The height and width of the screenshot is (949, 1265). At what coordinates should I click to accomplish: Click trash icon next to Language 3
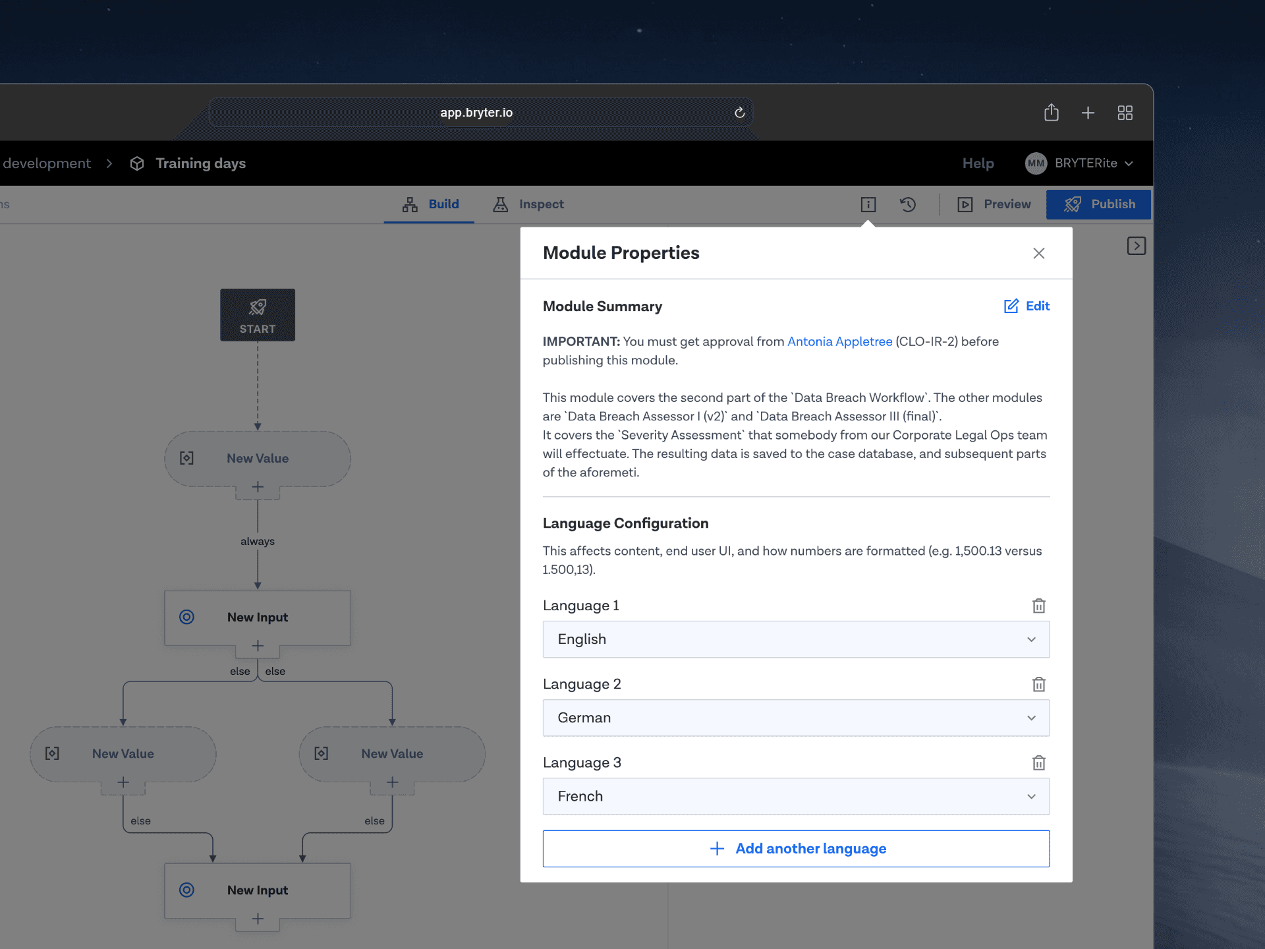pos(1038,762)
